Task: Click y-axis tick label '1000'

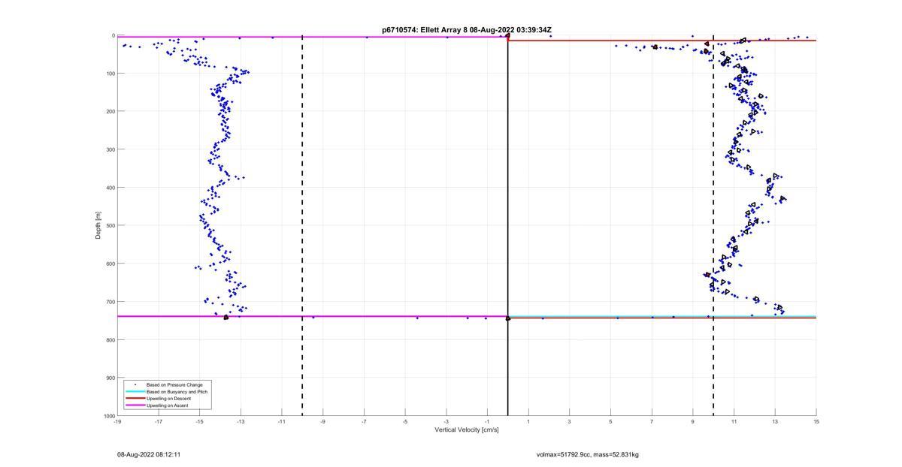Action: [108, 416]
